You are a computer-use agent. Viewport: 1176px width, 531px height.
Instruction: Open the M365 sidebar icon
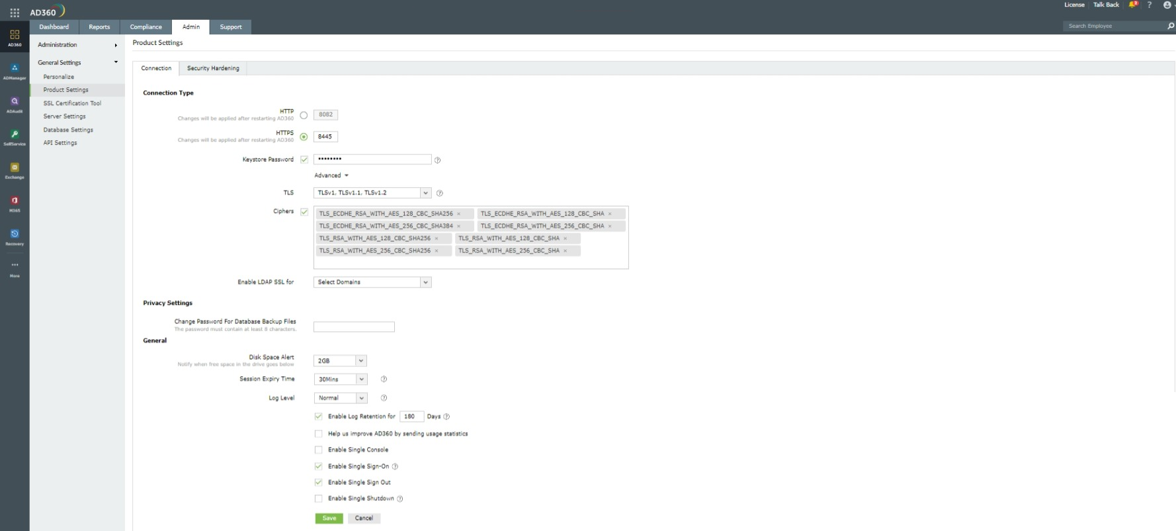click(15, 203)
